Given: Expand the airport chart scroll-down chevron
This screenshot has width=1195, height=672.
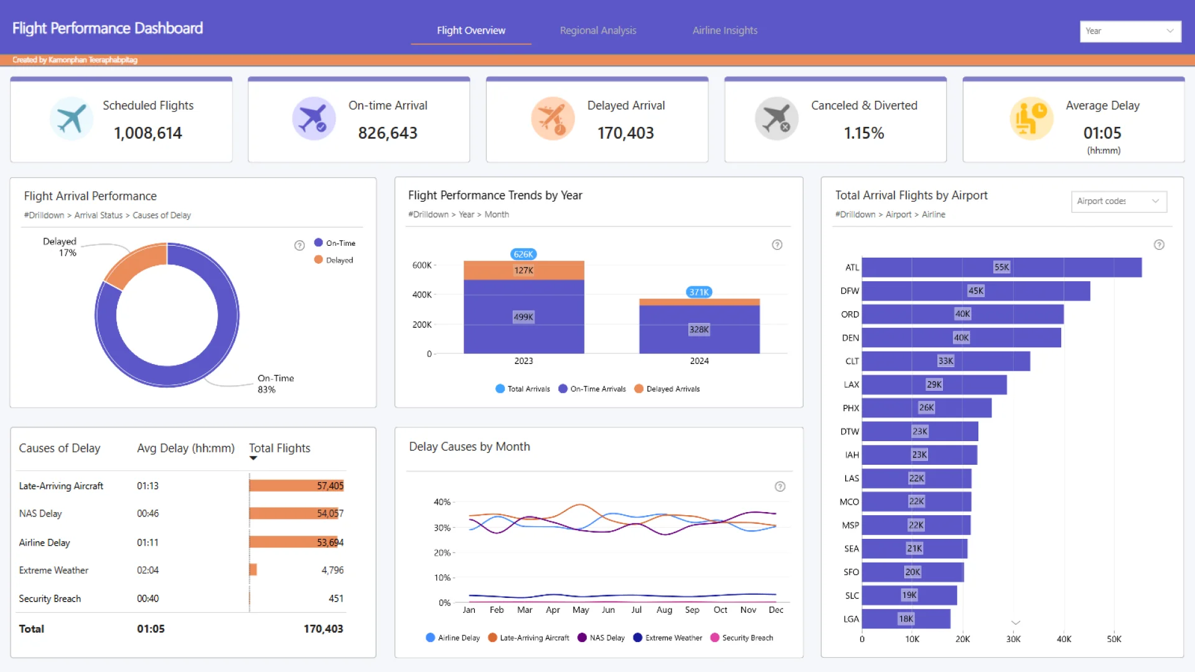Looking at the screenshot, I should pos(1016,622).
